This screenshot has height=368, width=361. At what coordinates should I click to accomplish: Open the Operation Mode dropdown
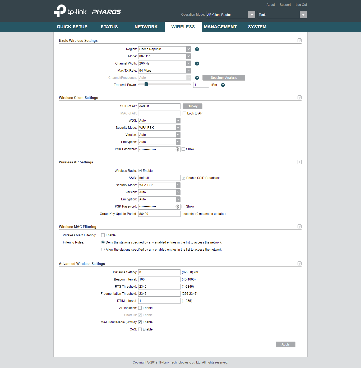pyautogui.click(x=230, y=15)
